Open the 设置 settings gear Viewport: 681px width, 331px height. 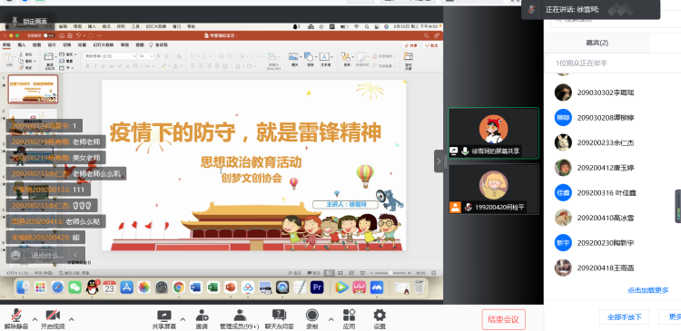(x=380, y=319)
